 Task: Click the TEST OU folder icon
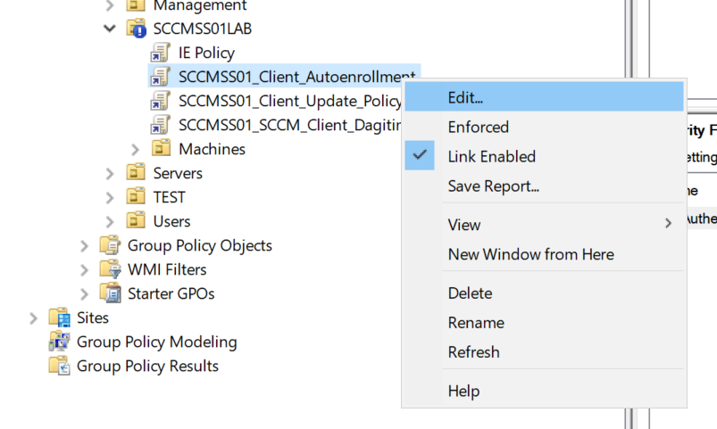click(x=136, y=196)
